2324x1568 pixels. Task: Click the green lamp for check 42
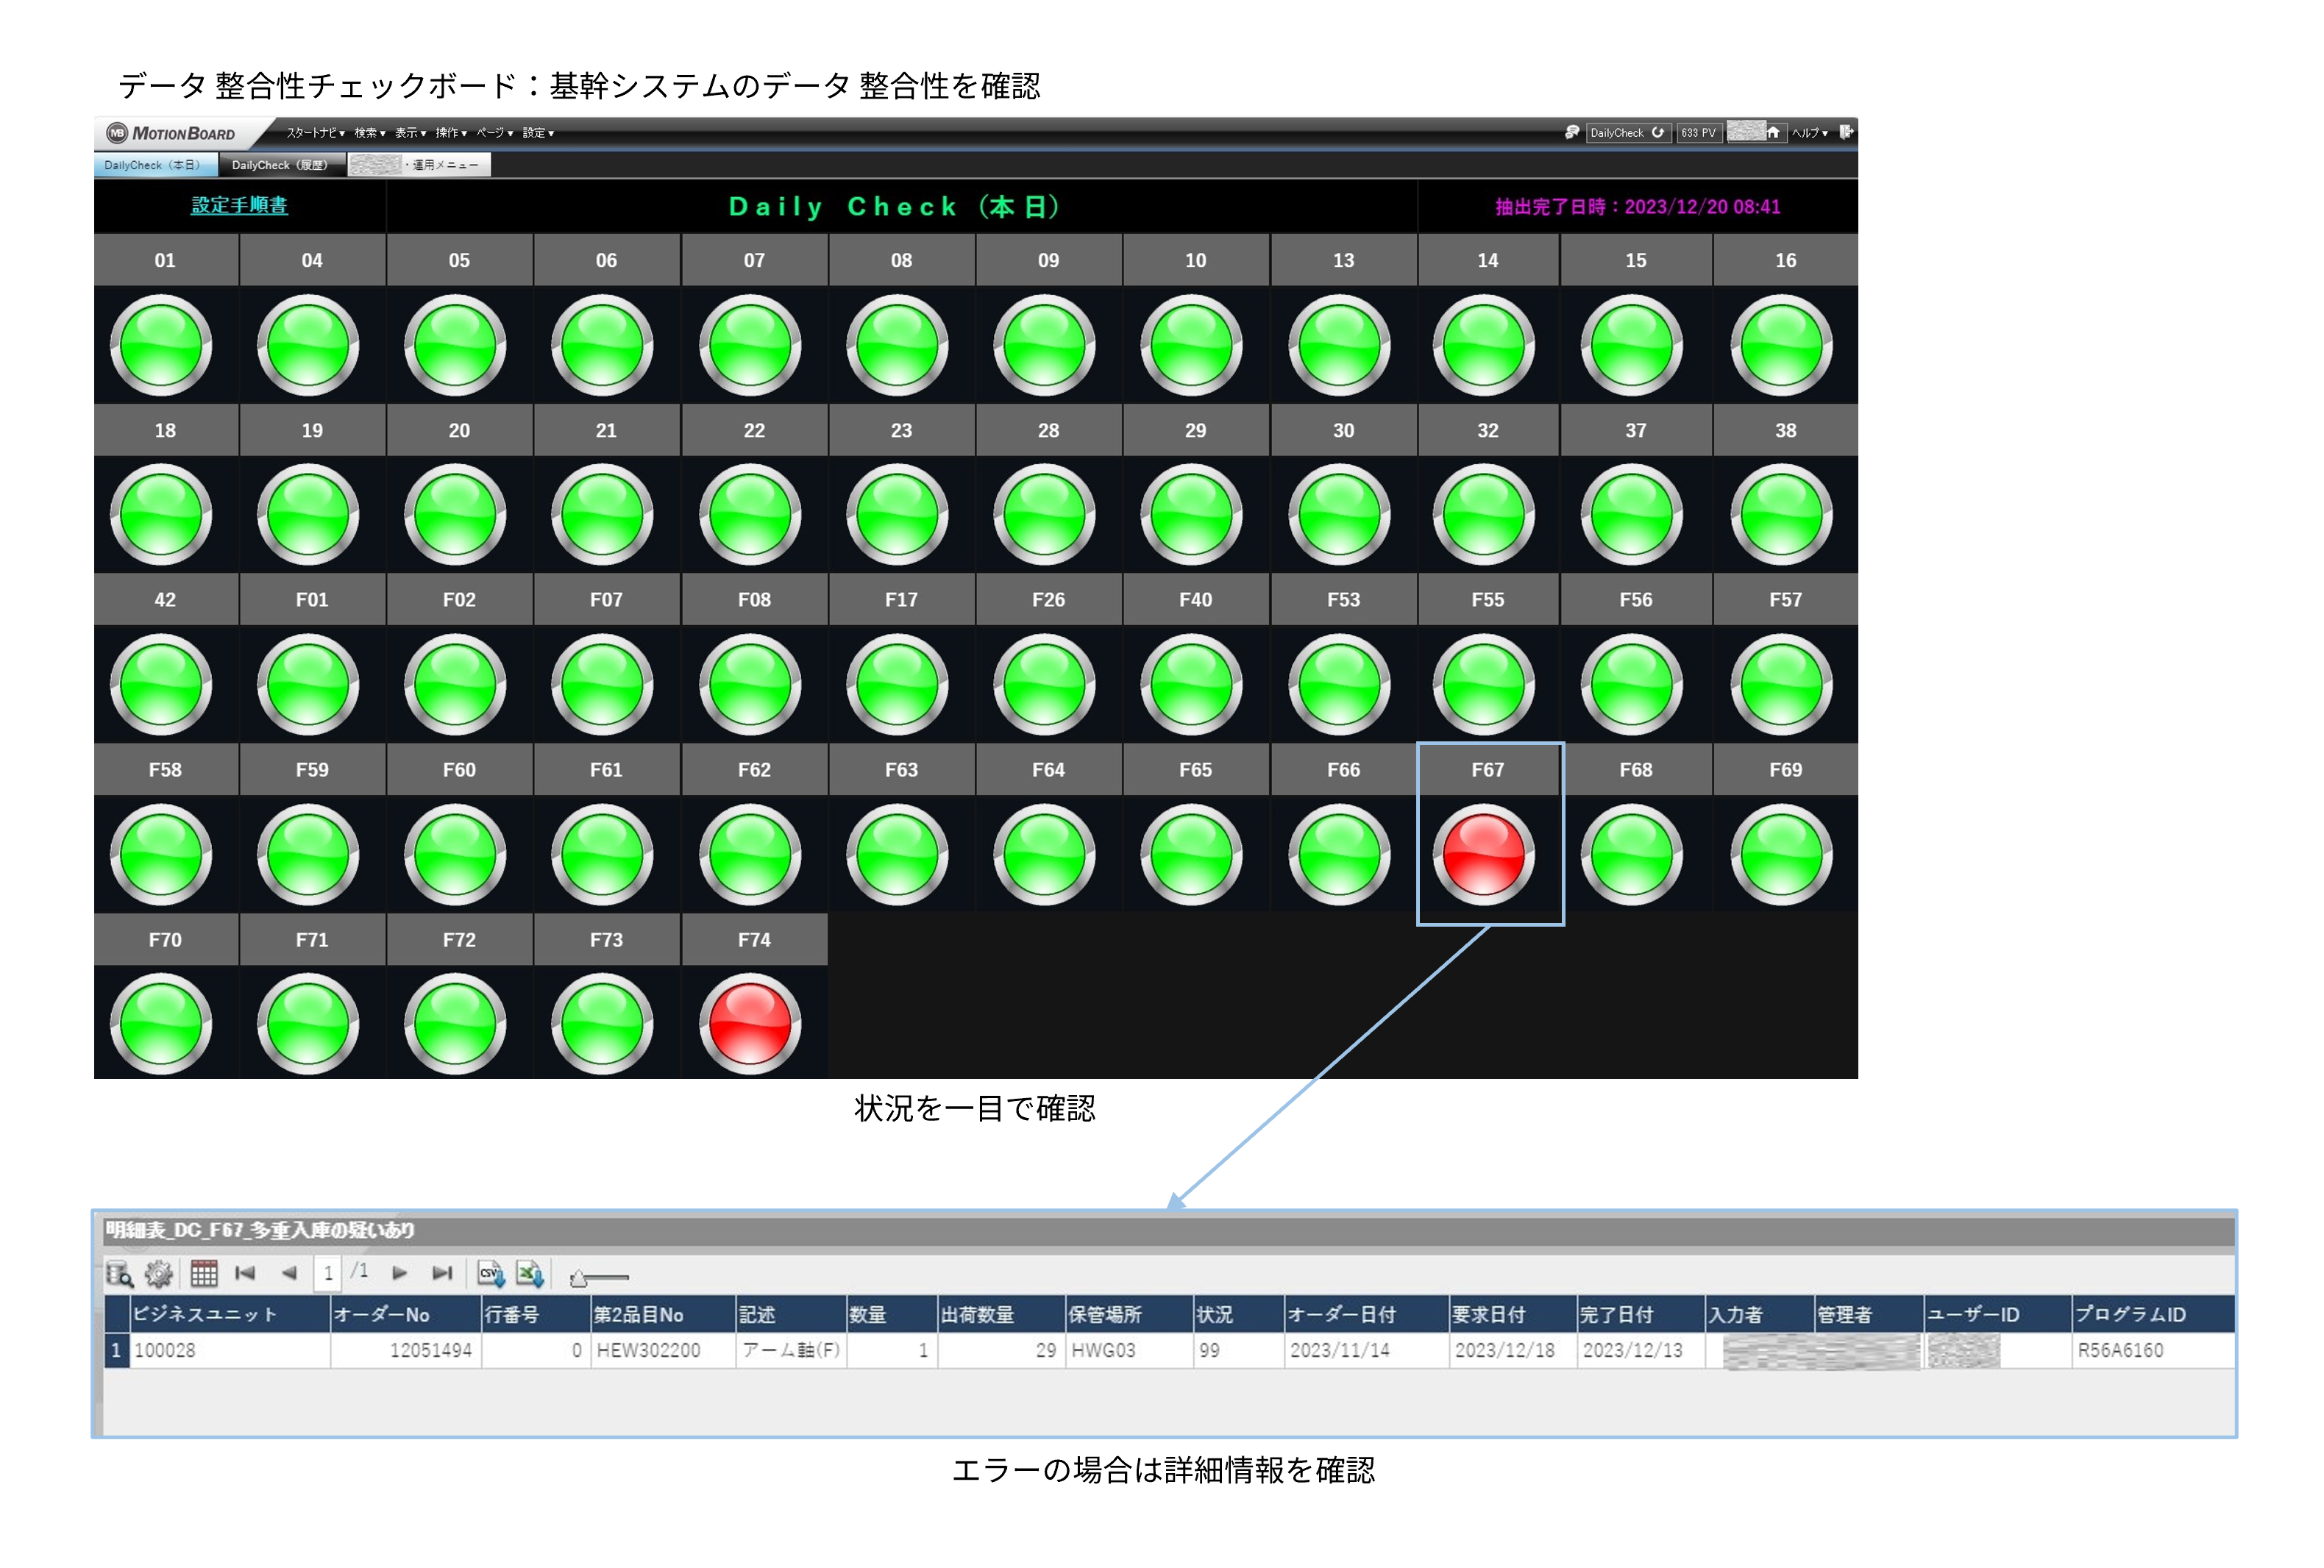click(161, 685)
